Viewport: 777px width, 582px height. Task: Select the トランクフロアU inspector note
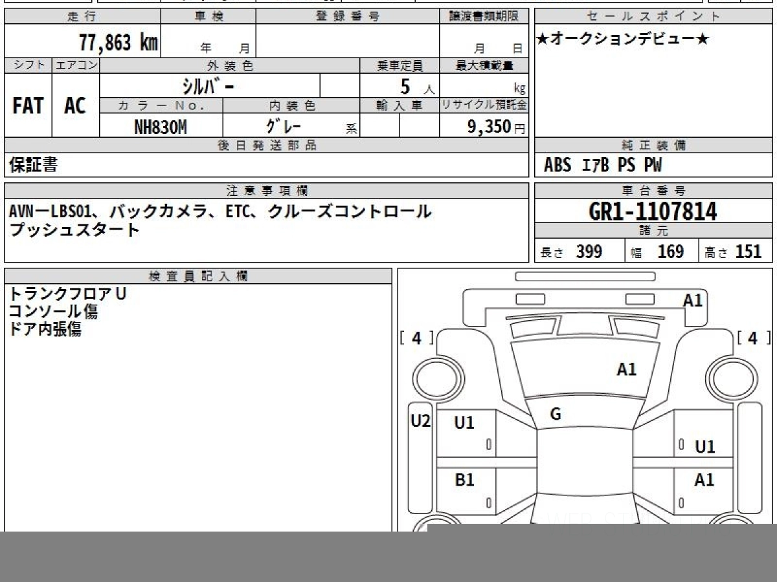pos(67,294)
